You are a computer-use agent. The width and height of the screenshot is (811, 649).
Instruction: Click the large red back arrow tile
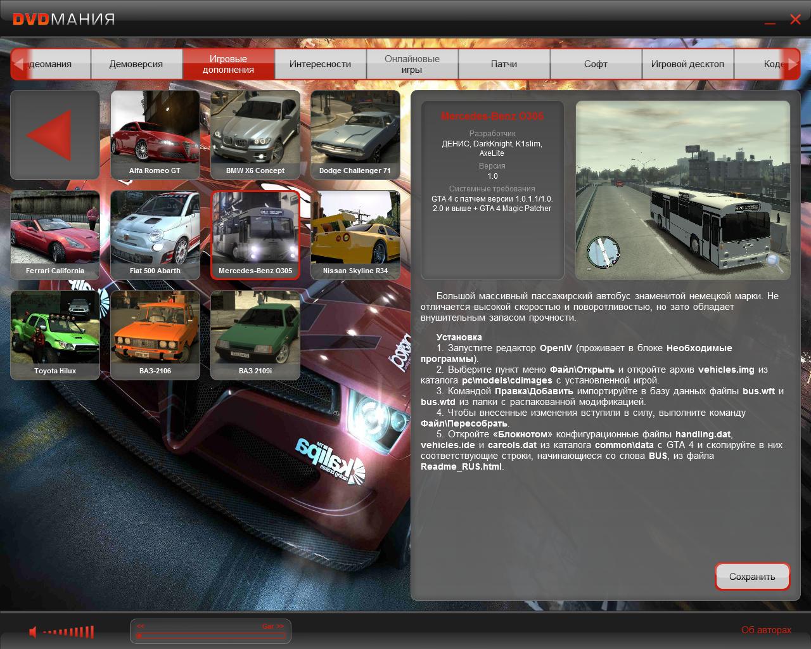pyautogui.click(x=55, y=135)
